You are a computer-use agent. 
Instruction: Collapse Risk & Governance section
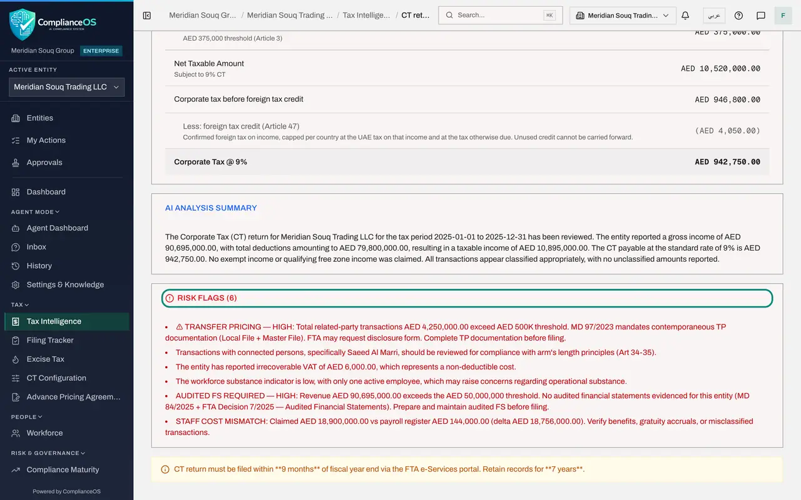click(48, 453)
